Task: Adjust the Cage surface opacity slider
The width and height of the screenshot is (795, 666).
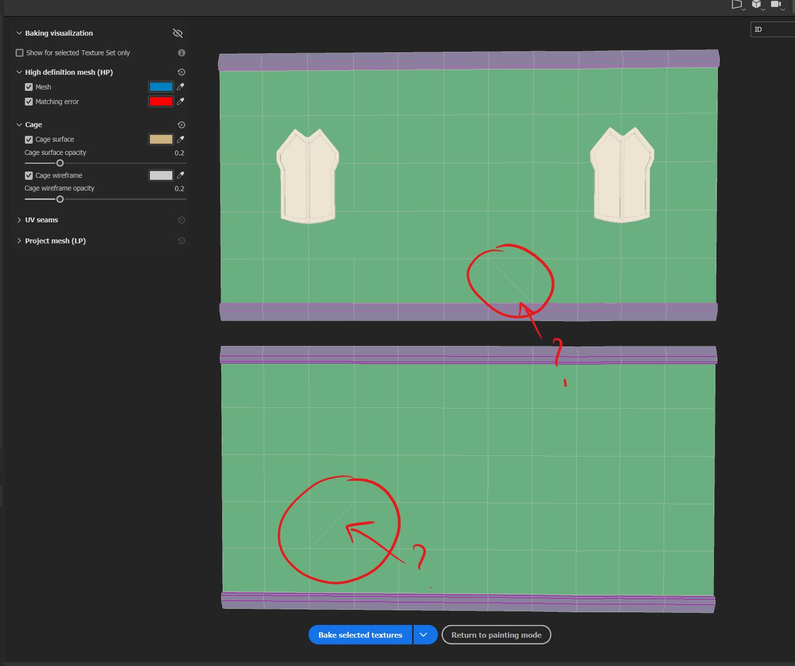Action: [x=60, y=163]
